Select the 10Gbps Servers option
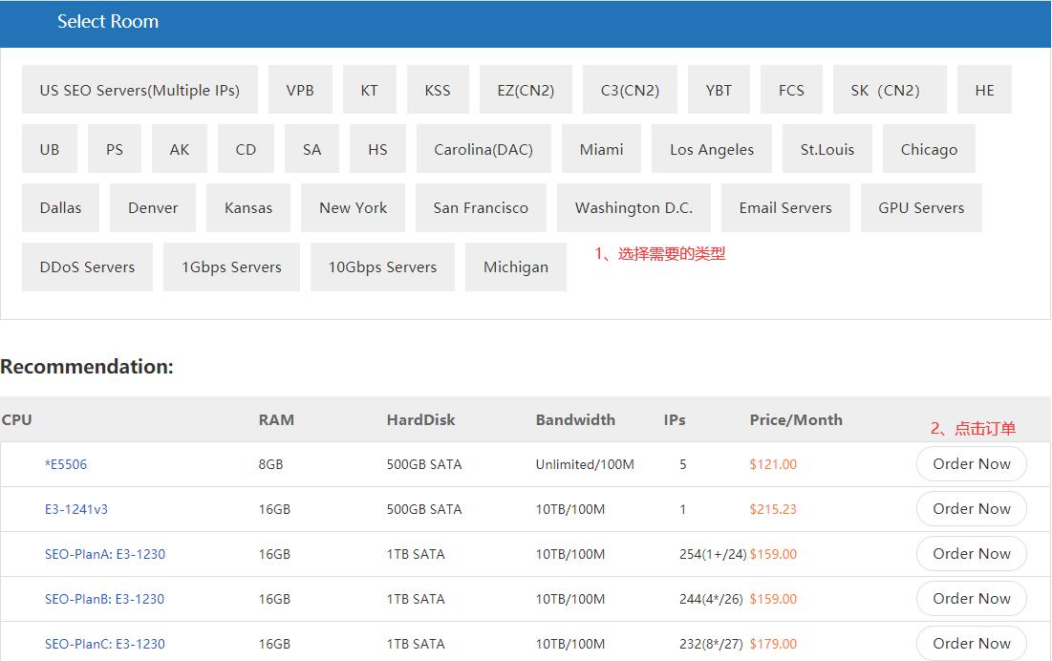The width and height of the screenshot is (1052, 661). pyautogui.click(x=382, y=267)
